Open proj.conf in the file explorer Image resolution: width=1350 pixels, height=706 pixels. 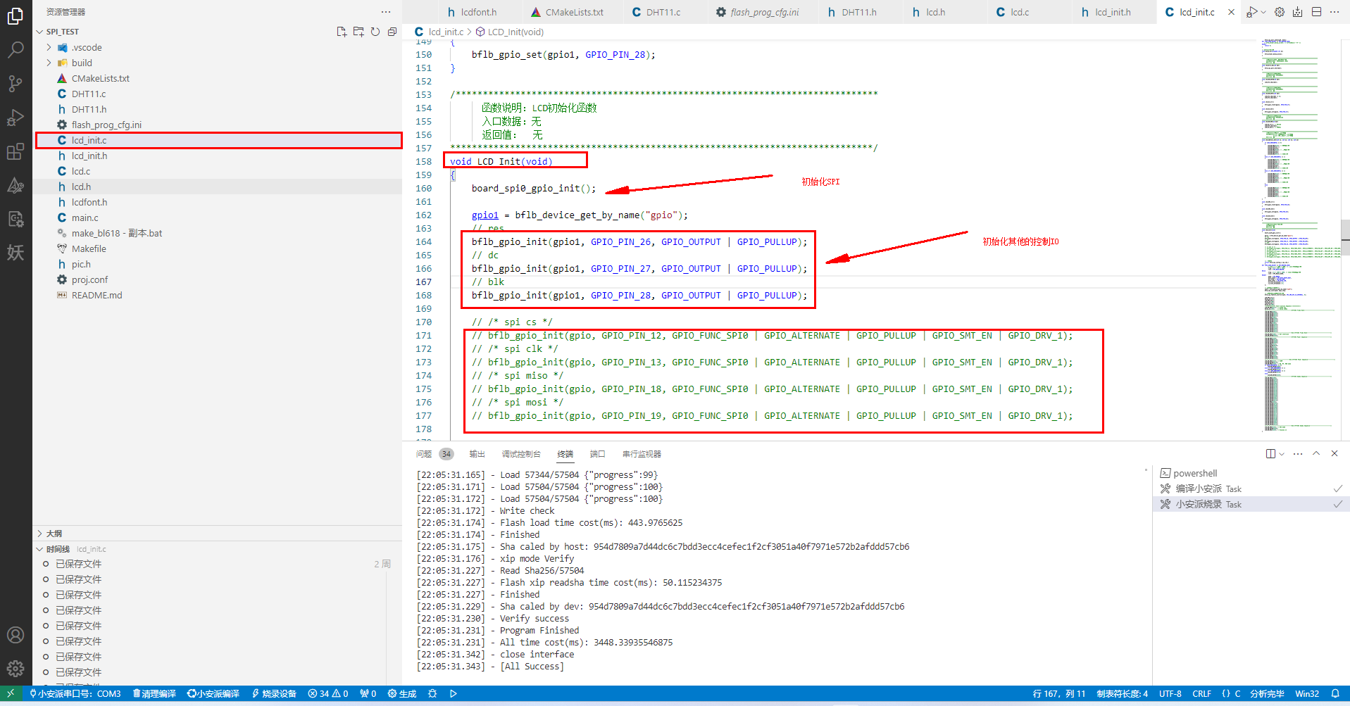pos(218,279)
